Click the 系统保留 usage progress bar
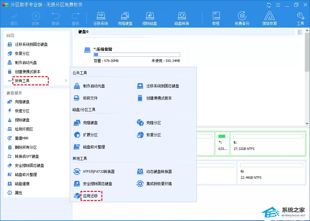The image size is (310, 221). [137, 55]
